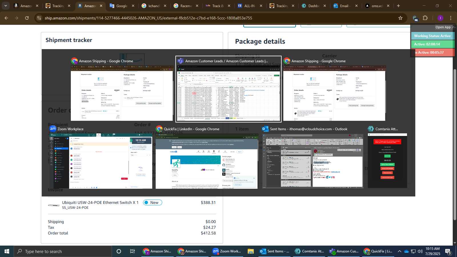Select Comtanix Att window thumbnail
The image size is (457, 257).
(x=387, y=158)
